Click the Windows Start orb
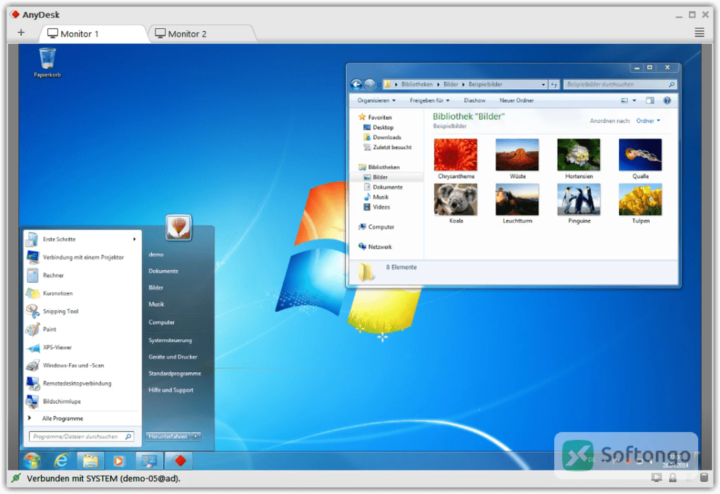The image size is (720, 494). pos(31,461)
